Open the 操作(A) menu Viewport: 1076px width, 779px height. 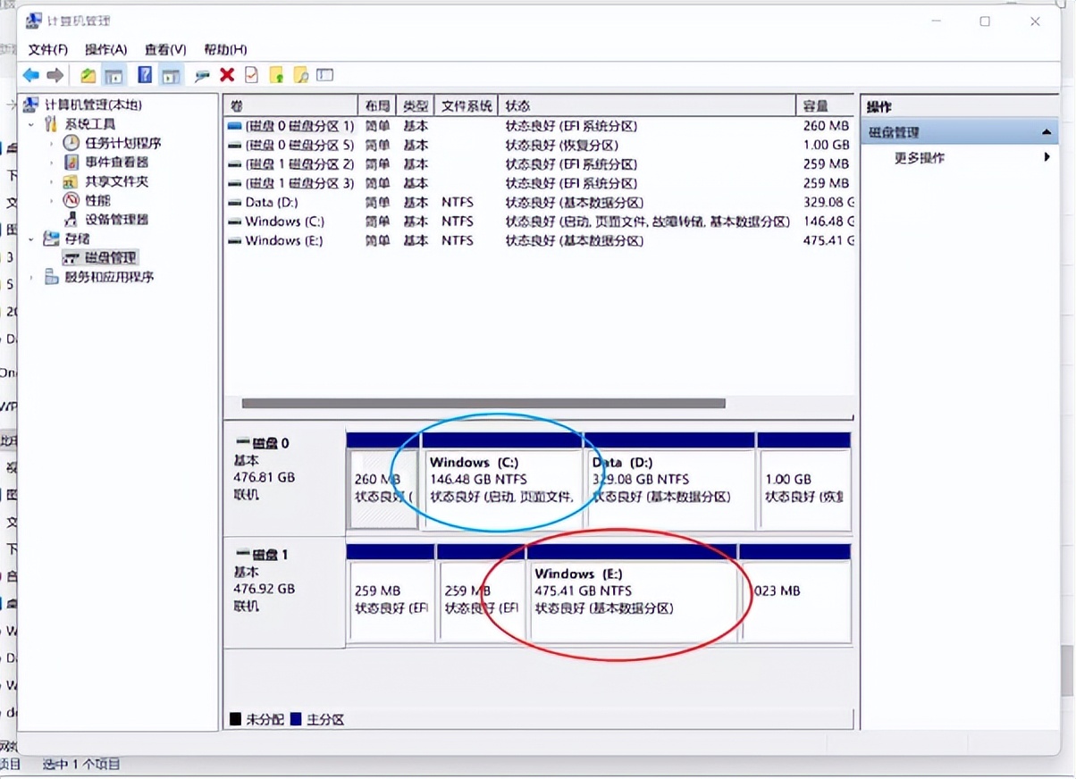(x=105, y=49)
